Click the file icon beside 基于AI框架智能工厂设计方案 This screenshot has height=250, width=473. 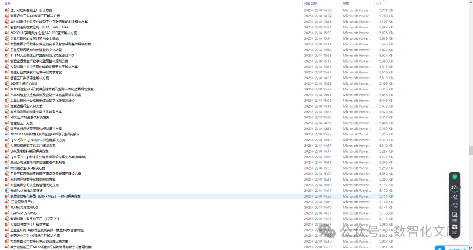click(x=7, y=10)
